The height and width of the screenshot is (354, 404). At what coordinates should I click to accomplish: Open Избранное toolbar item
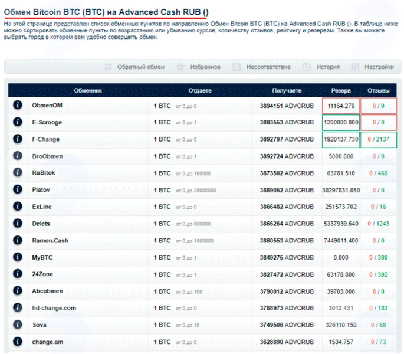click(205, 67)
